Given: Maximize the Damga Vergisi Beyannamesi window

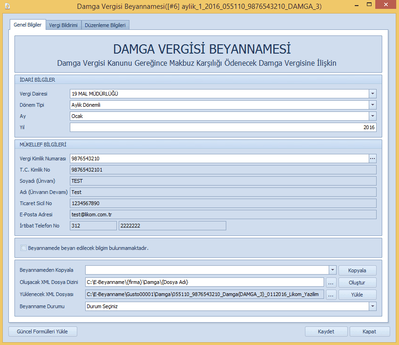Looking at the screenshot, I should [x=369, y=4].
